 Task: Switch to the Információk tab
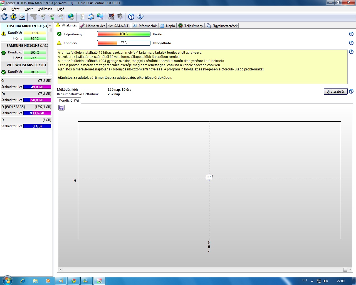point(145,26)
